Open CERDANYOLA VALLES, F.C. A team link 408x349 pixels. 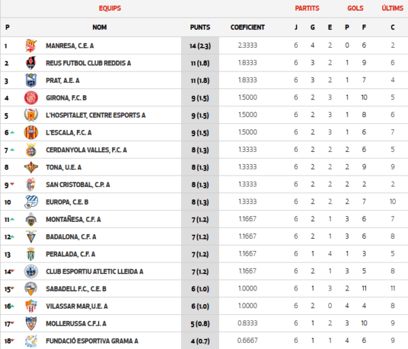click(86, 150)
